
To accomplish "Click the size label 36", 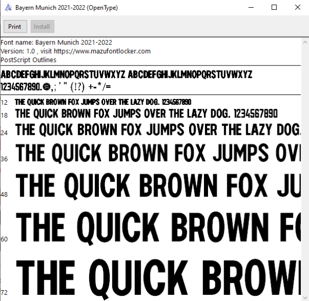I will pos(4,159).
